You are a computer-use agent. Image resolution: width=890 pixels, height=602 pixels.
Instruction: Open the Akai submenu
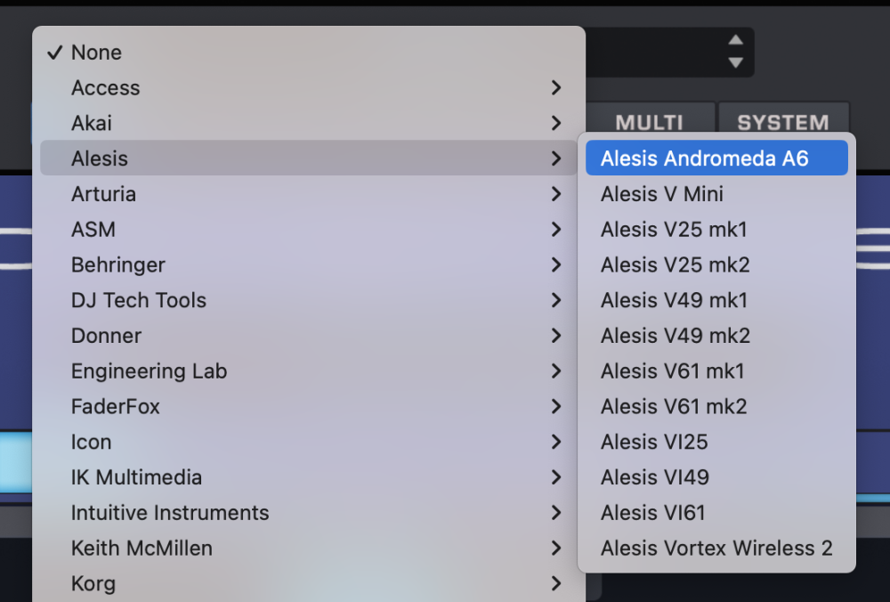click(92, 123)
